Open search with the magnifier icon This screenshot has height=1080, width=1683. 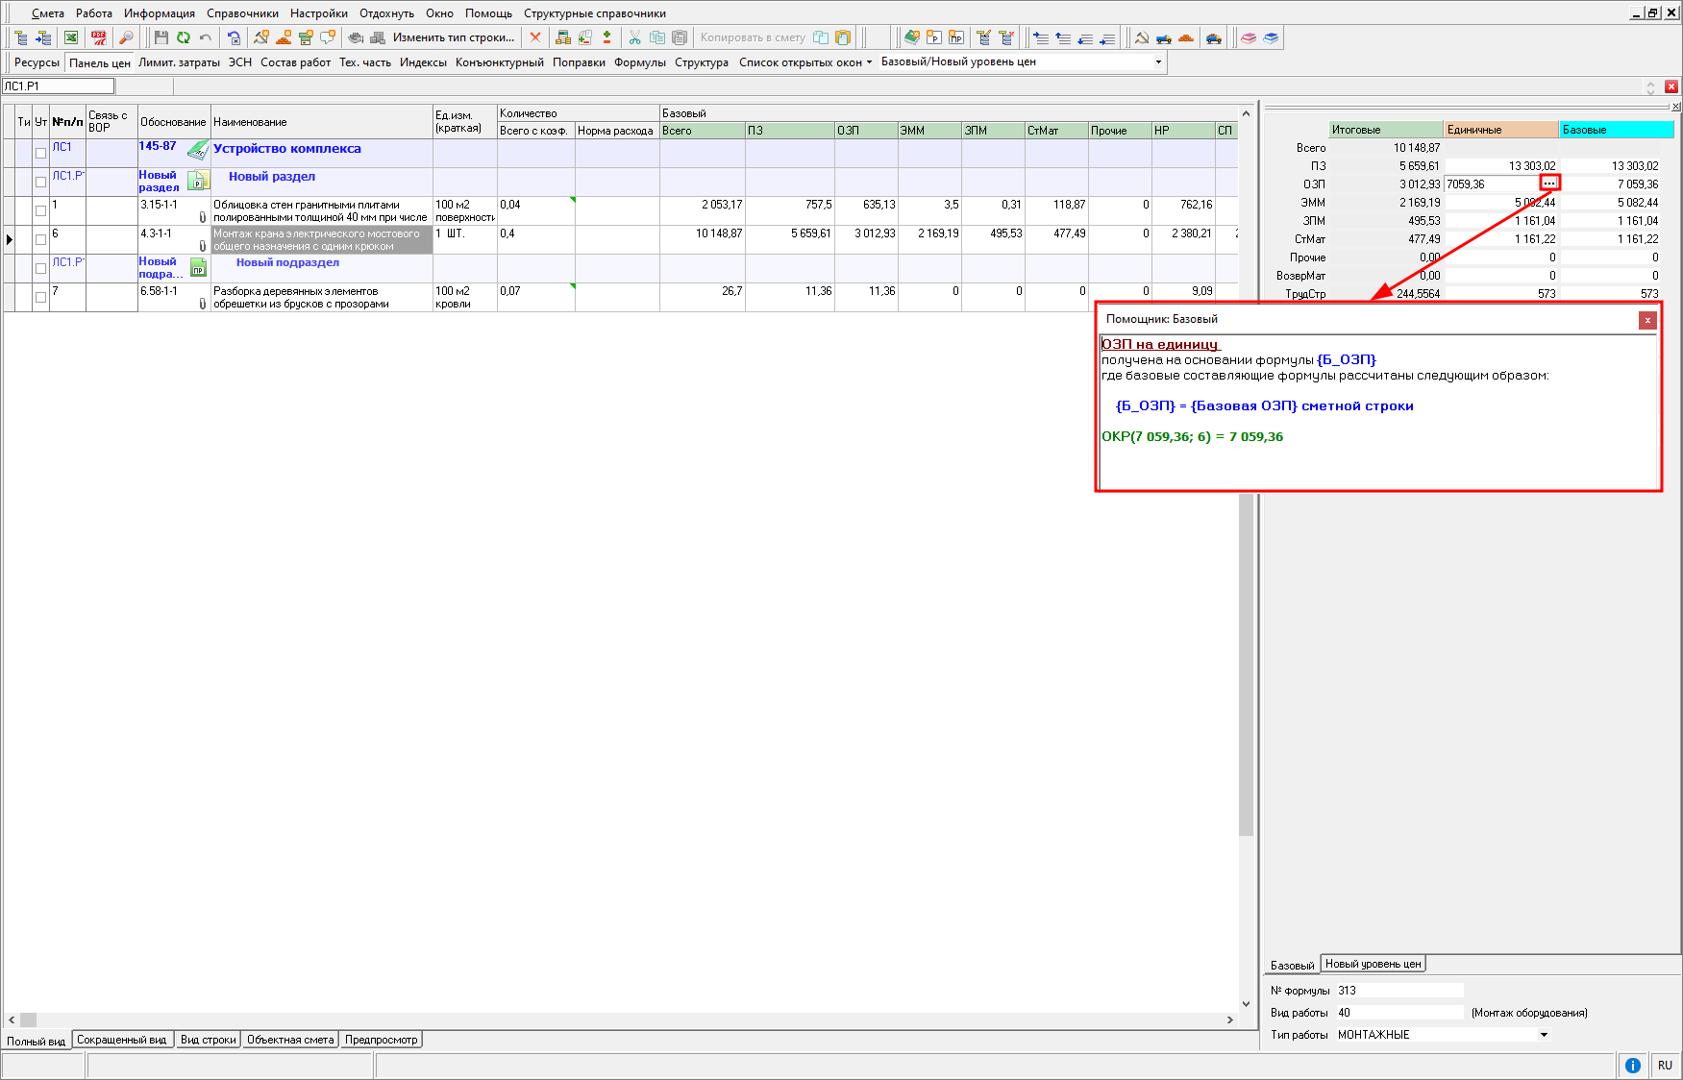pyautogui.click(x=126, y=37)
